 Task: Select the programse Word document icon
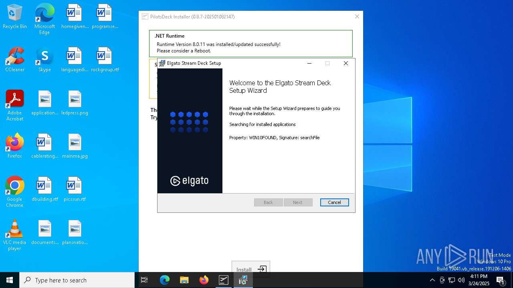(x=105, y=17)
